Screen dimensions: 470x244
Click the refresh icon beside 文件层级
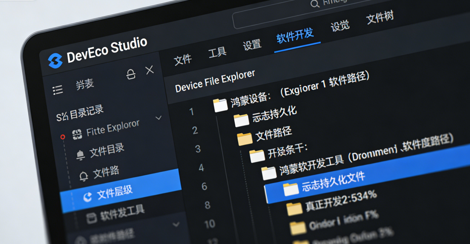coord(88,197)
